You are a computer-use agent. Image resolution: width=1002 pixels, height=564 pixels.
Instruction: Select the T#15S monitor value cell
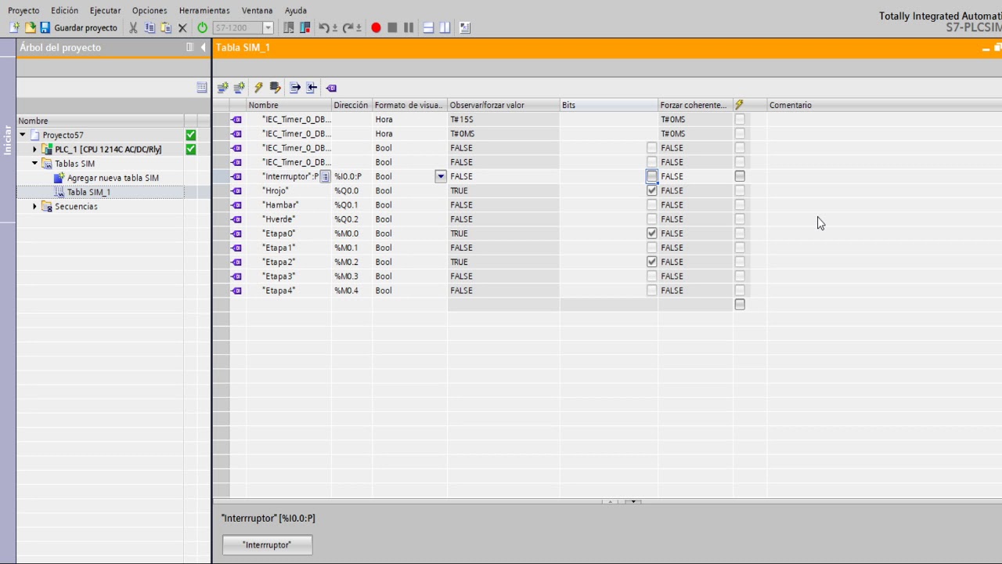pos(503,119)
